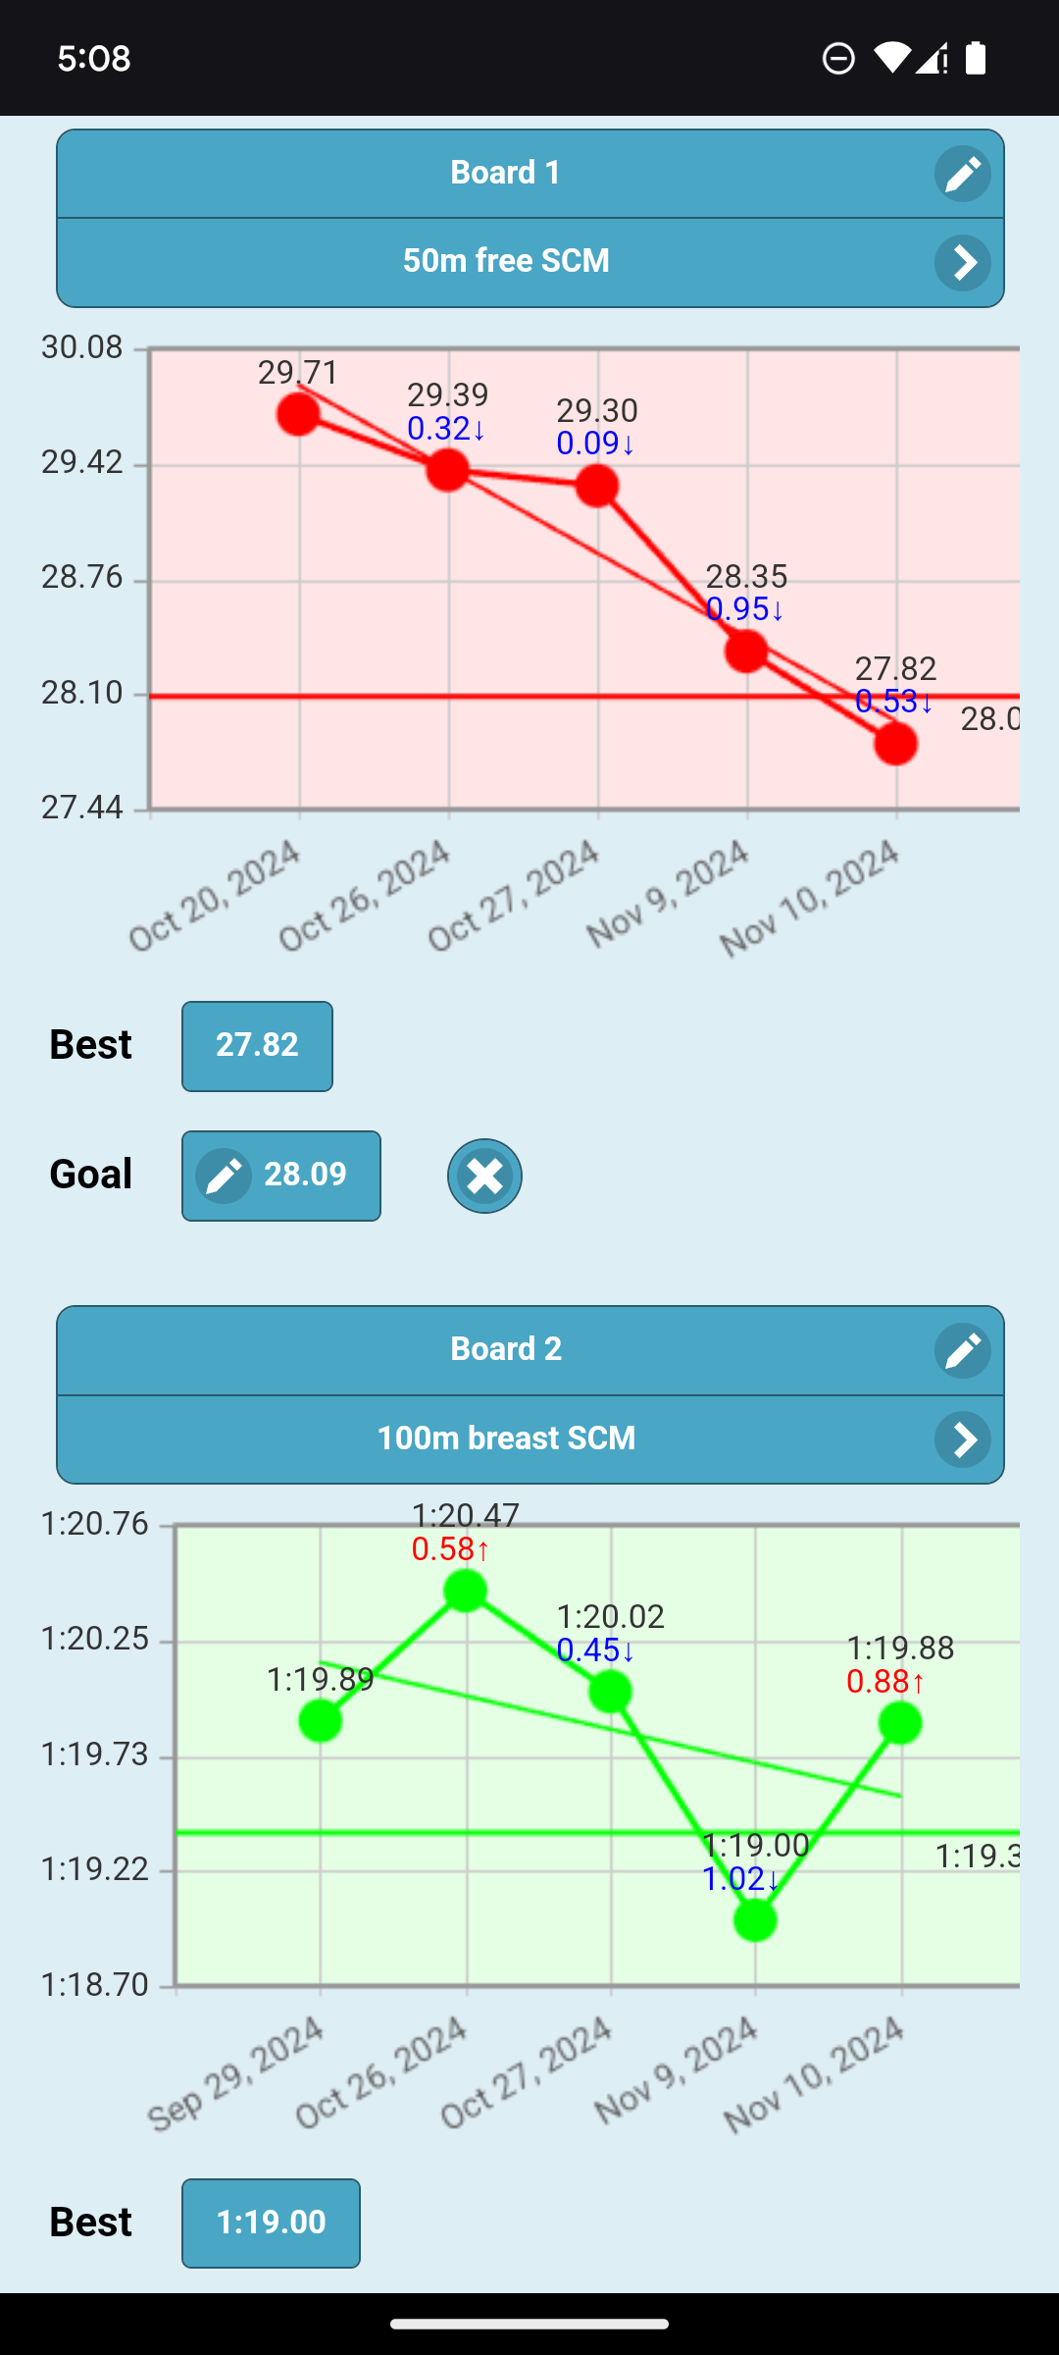Tap the 1:19.88 green data point
1059x2355 pixels.
point(900,1723)
